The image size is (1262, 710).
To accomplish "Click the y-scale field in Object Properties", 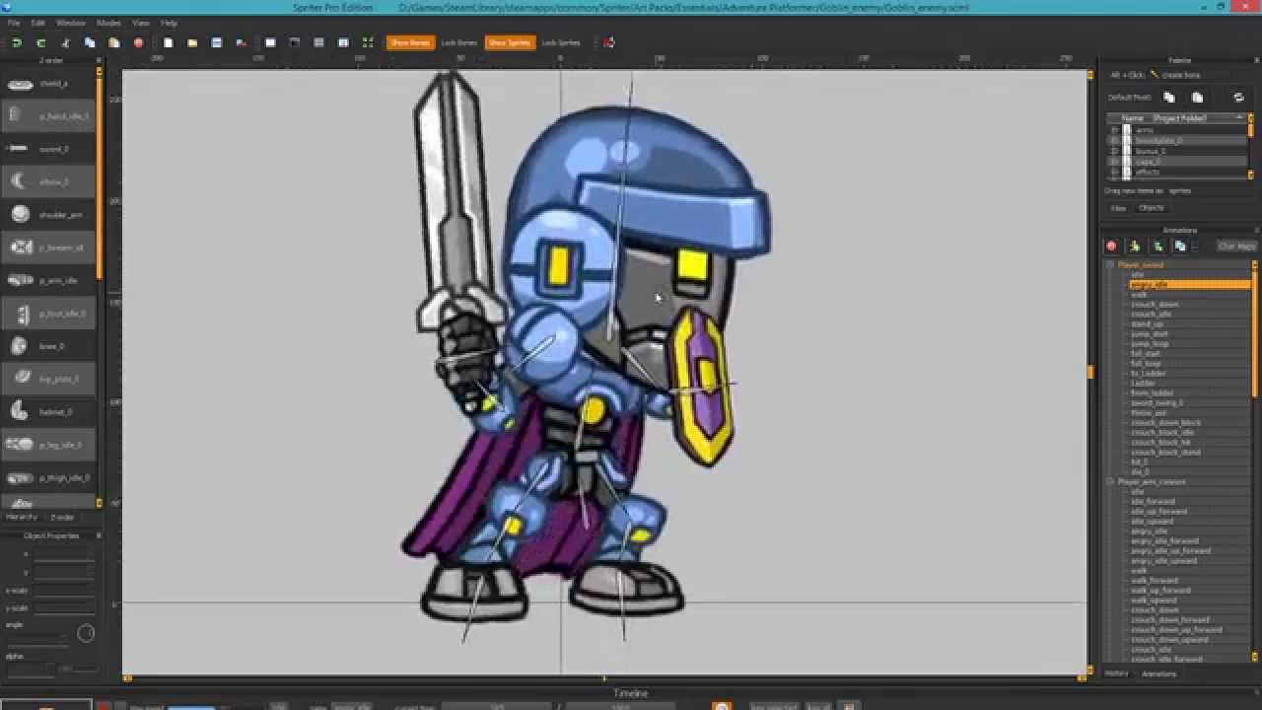I will pos(64,606).
